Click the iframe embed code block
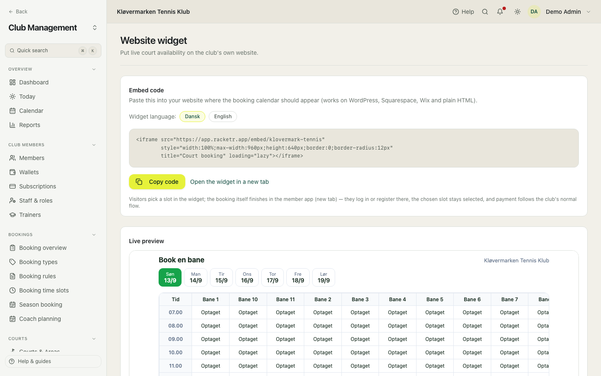 [354, 148]
